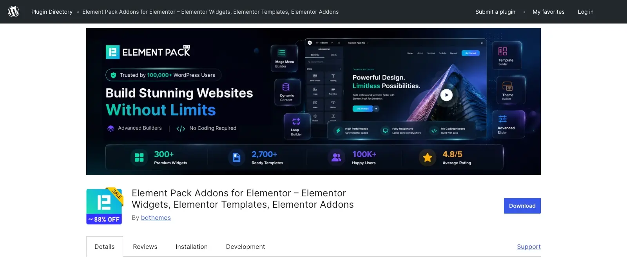Viewport: 627px width, 261px height.
Task: Open the Installation tab
Action: point(192,246)
